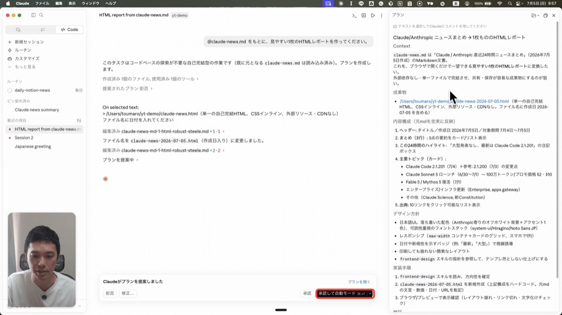Click the LINE icon in menu bar
This screenshot has height=315, width=562.
pyautogui.click(x=361, y=3)
